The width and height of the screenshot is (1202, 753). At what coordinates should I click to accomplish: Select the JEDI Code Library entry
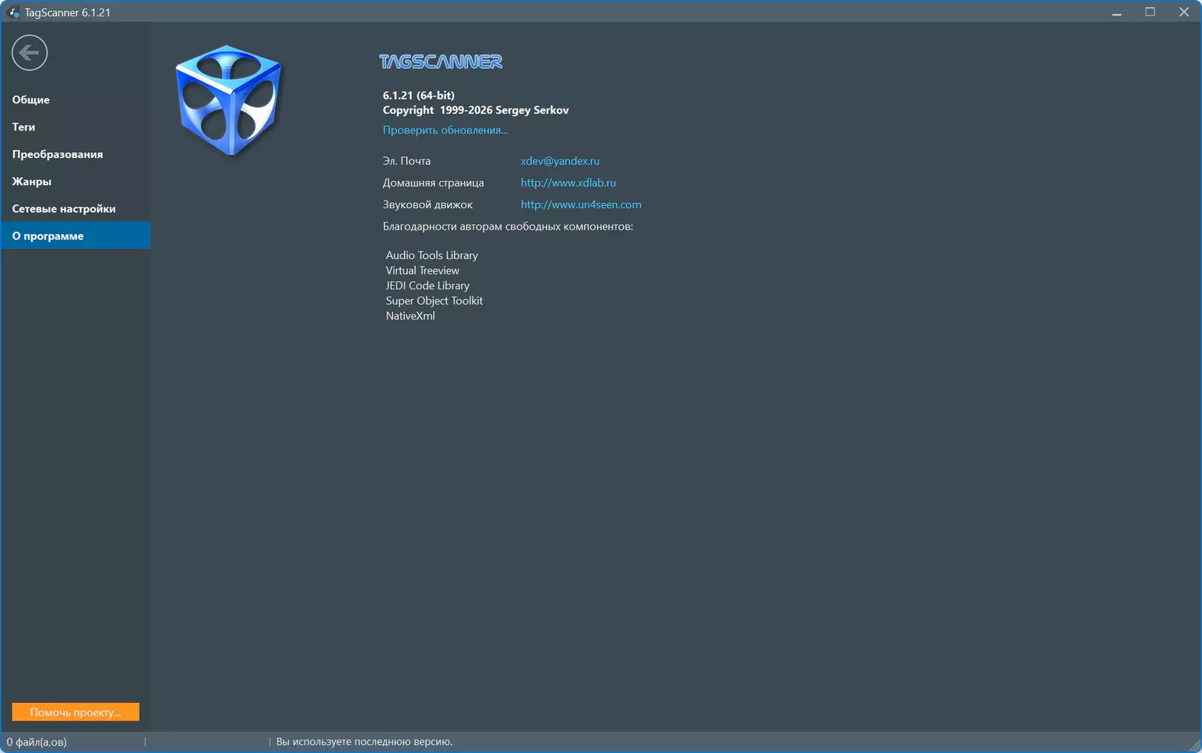click(428, 286)
